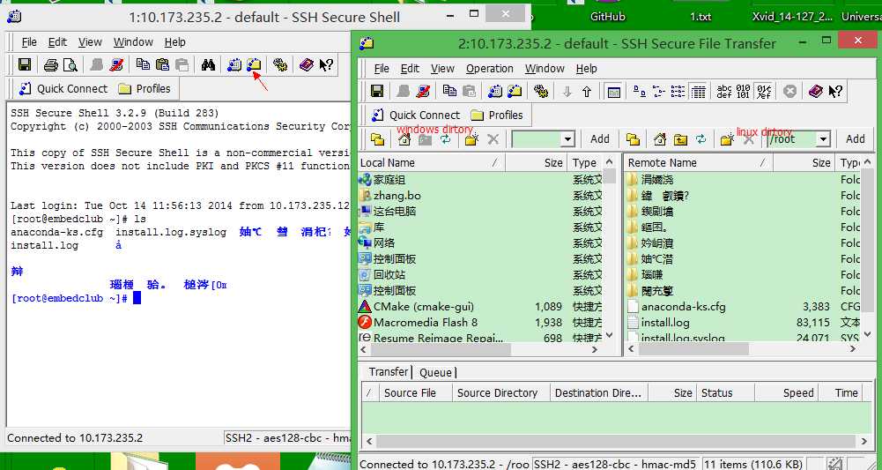
Task: Click Paste icon in Secure Shell toolbar
Action: coord(162,64)
